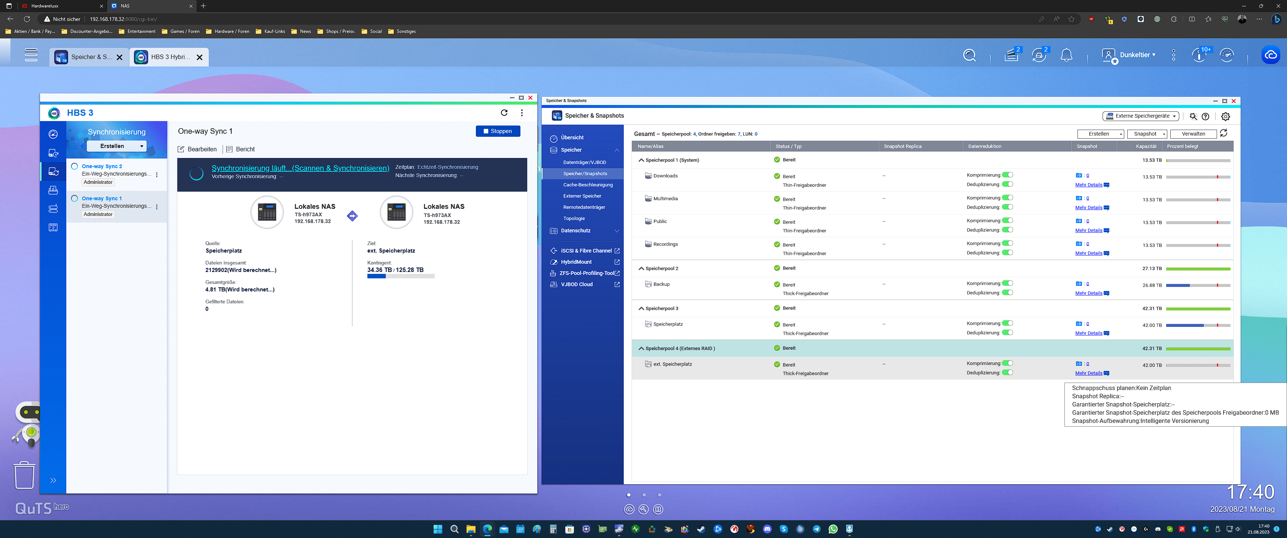Switch to Hardwareluxx browser tab
Screen dimensions: 1287x538
pos(62,6)
